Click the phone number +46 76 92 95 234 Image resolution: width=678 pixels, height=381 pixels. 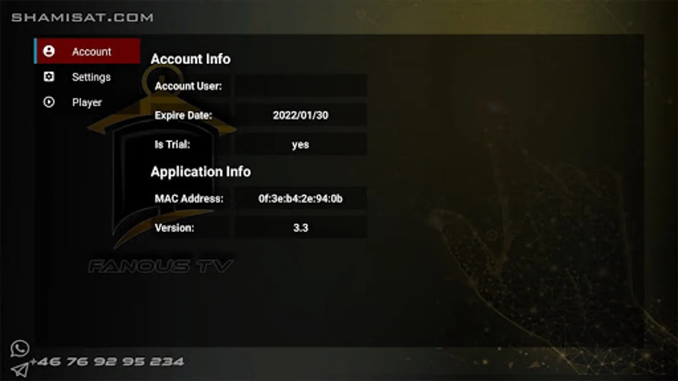(x=107, y=362)
